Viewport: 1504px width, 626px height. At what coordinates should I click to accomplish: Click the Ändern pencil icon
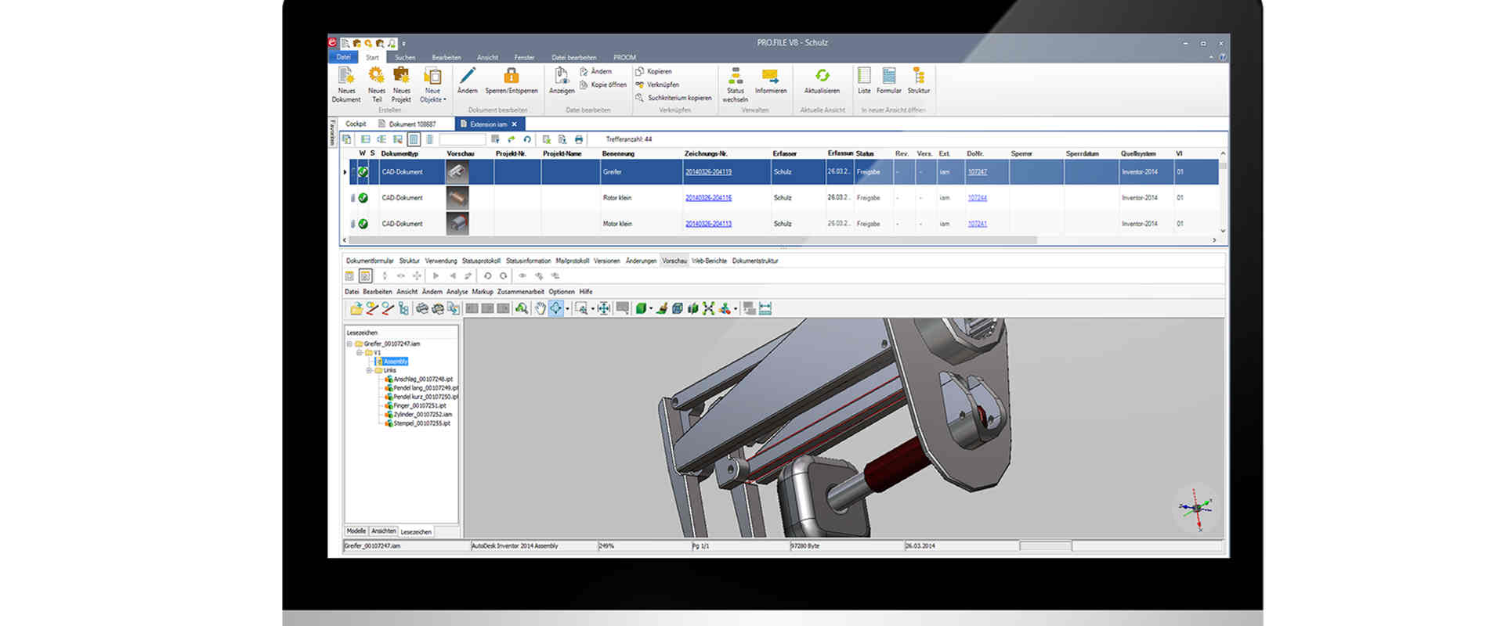(467, 76)
